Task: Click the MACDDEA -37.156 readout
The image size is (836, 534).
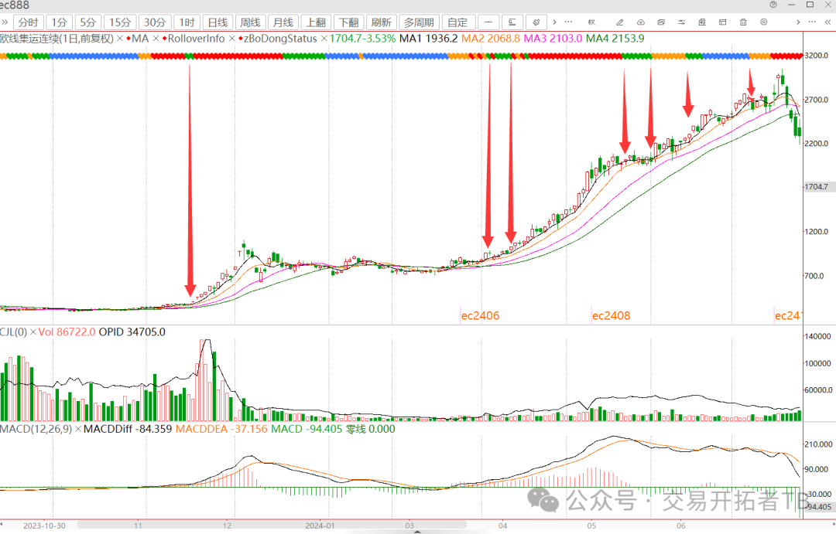Action: 221,429
